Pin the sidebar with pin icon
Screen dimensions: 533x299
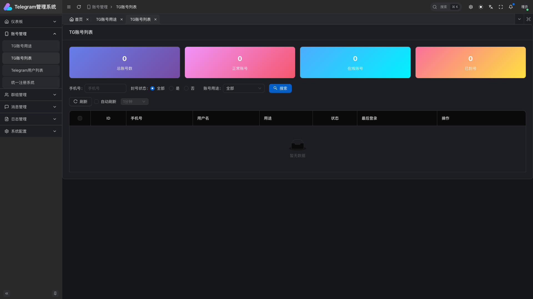click(x=55, y=293)
